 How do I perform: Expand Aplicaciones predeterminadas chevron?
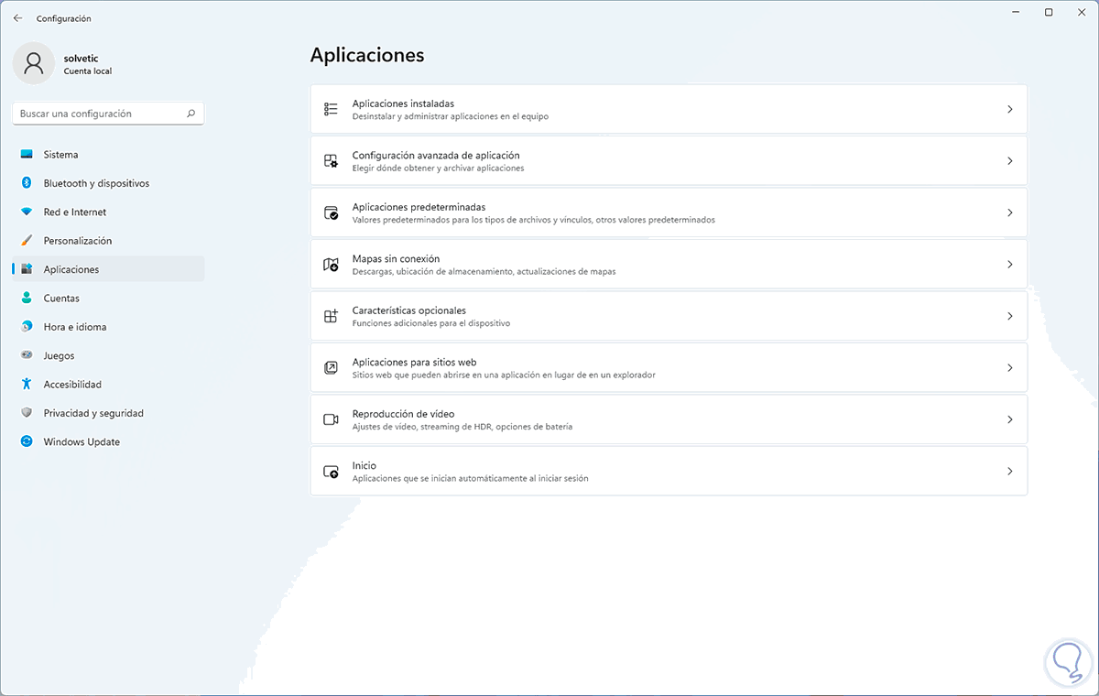1009,212
